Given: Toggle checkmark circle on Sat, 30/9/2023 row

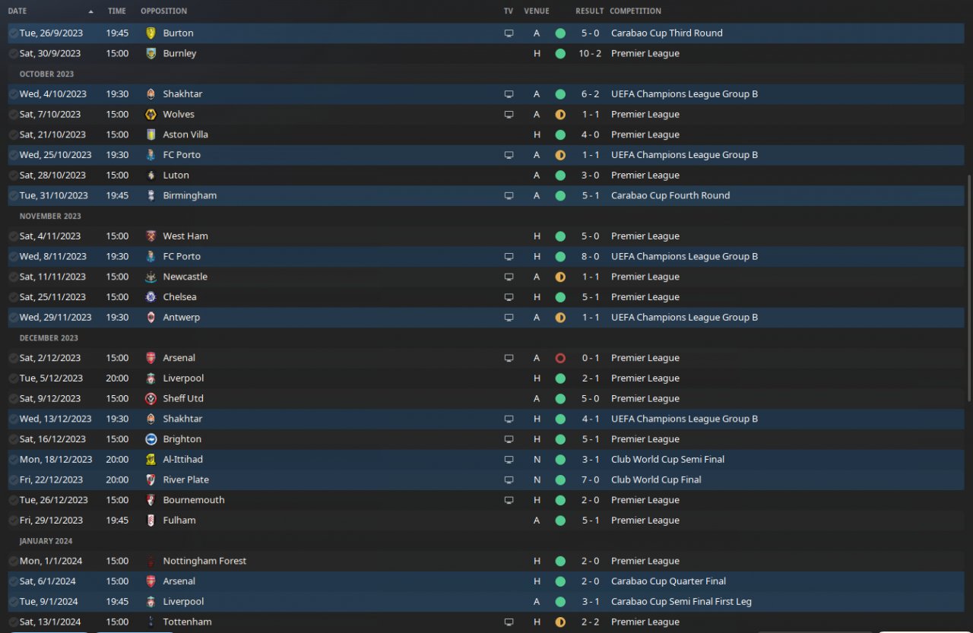Looking at the screenshot, I should point(13,54).
